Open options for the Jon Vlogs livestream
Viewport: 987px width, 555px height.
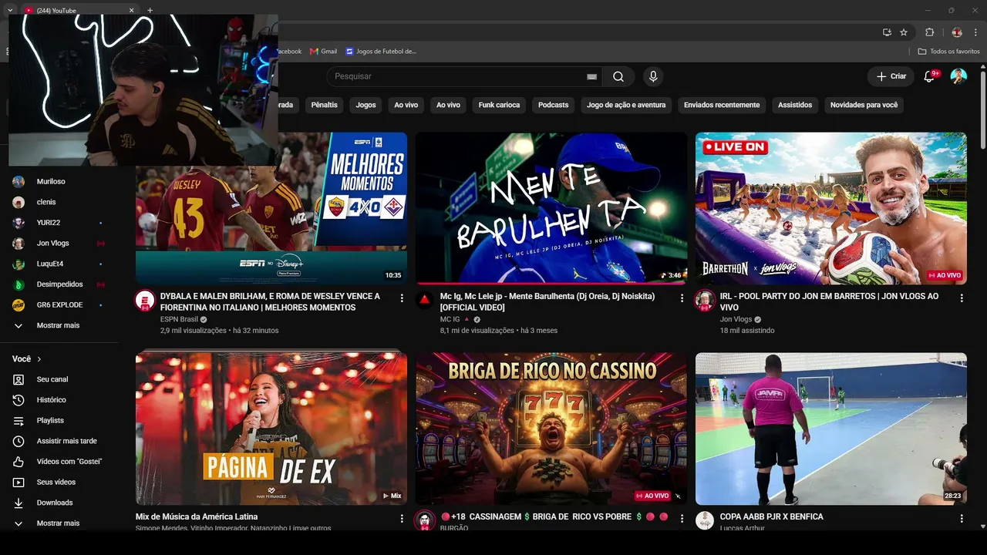point(962,298)
